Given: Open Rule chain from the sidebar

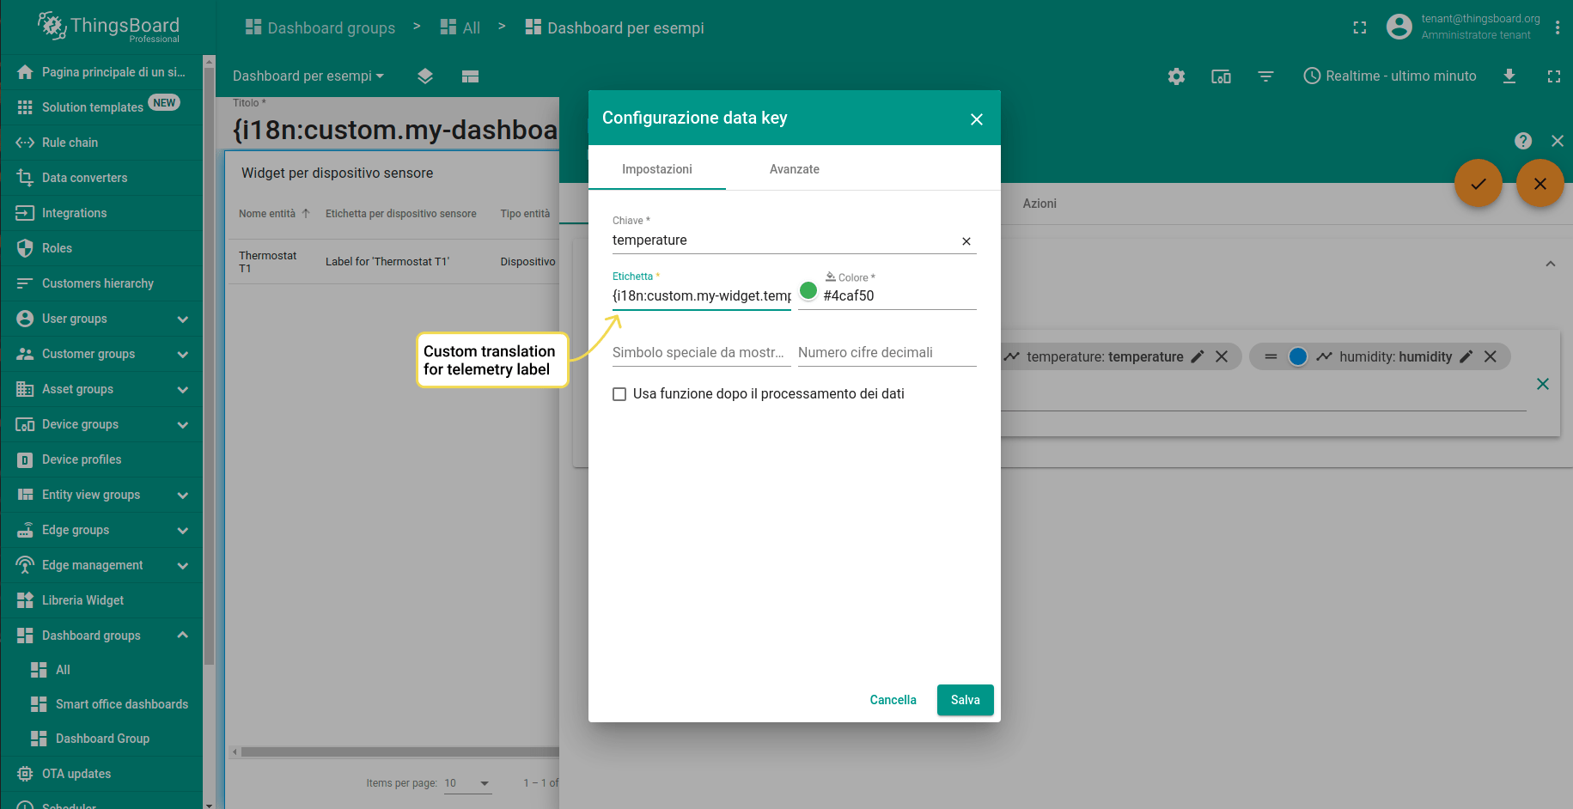Looking at the screenshot, I should tap(69, 142).
